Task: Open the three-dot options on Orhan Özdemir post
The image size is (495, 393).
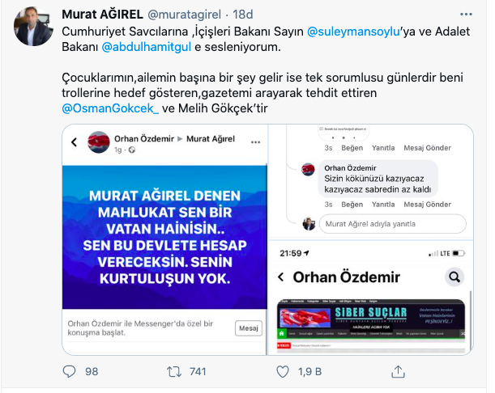Action: point(255,142)
